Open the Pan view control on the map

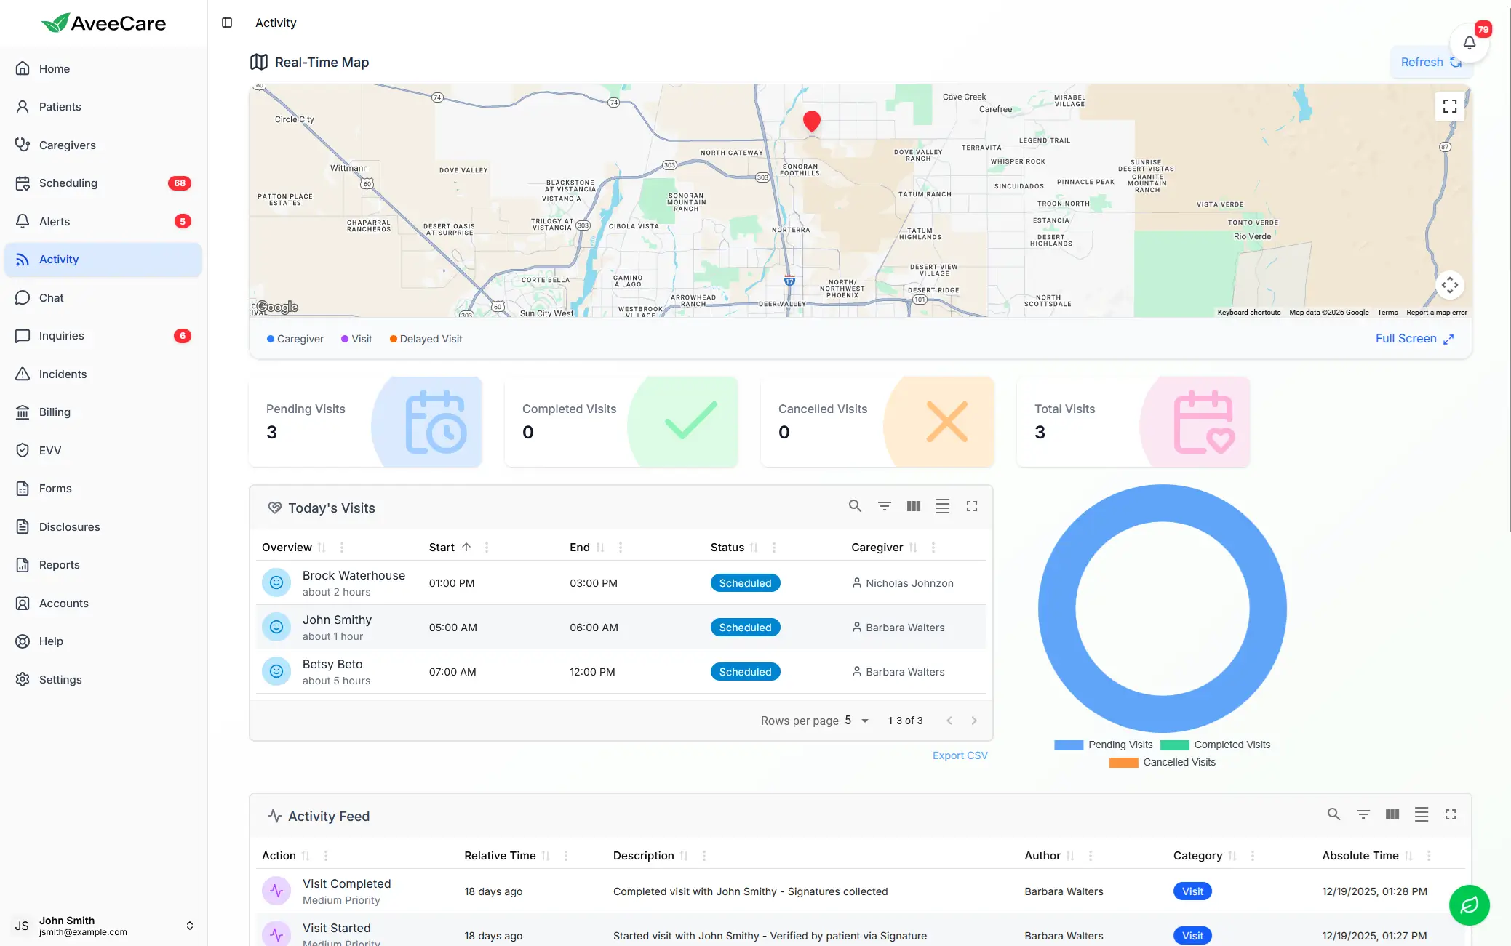click(1450, 284)
